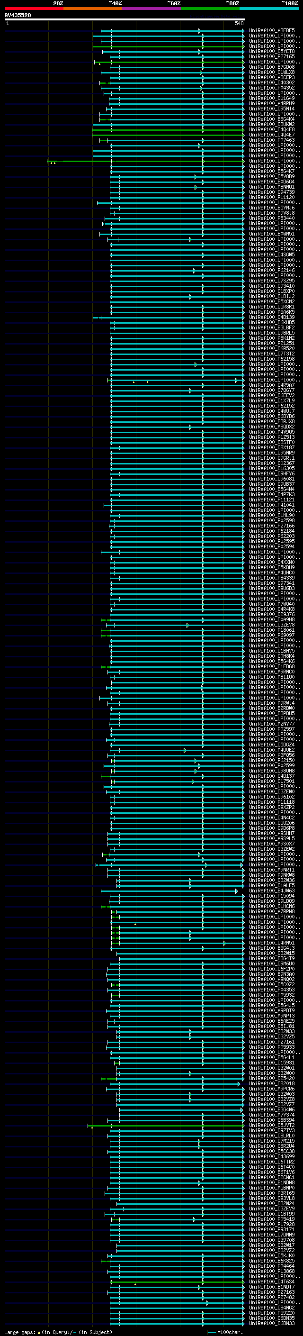The height and width of the screenshot is (1336, 303).
Task: Click the label UniRef100_P62158
Action: pyautogui.click(x=271, y=359)
